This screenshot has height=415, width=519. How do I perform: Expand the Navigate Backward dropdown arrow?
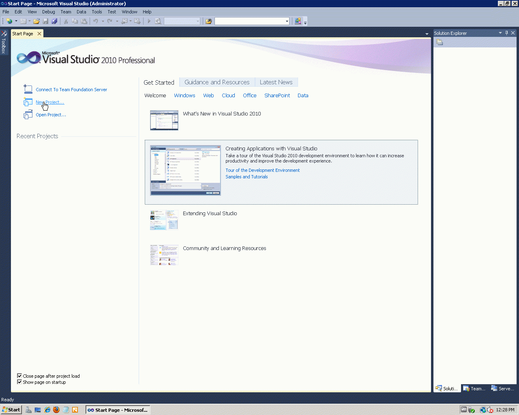tap(131, 21)
